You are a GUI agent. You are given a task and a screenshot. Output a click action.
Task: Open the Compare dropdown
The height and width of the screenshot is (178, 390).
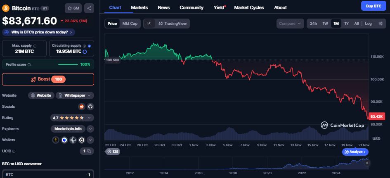pos(290,24)
